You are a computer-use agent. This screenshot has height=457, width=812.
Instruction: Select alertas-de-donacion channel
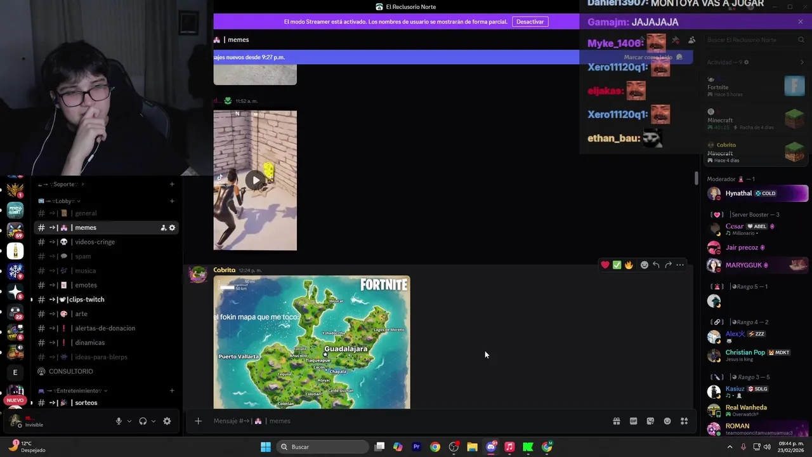pos(106,328)
